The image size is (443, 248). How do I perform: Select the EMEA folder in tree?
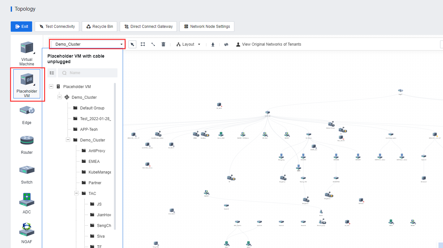(x=94, y=161)
